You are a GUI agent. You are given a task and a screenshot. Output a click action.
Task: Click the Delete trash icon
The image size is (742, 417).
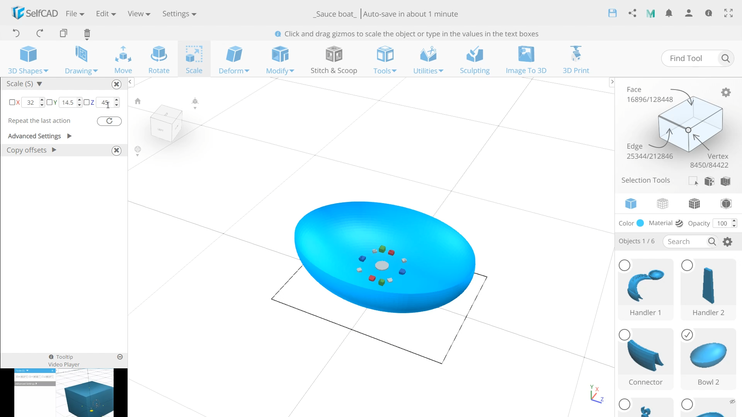(x=87, y=34)
